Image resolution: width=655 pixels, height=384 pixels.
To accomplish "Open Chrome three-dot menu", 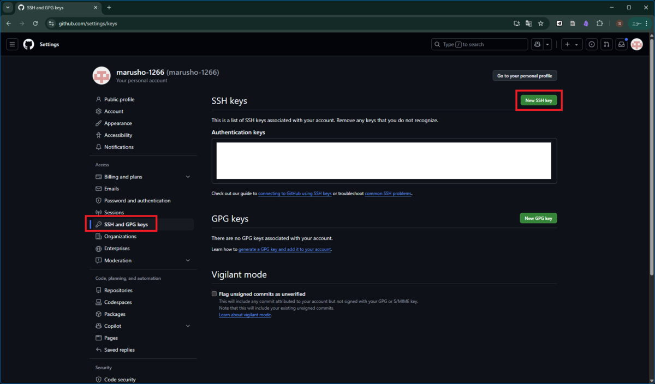I will coord(647,23).
